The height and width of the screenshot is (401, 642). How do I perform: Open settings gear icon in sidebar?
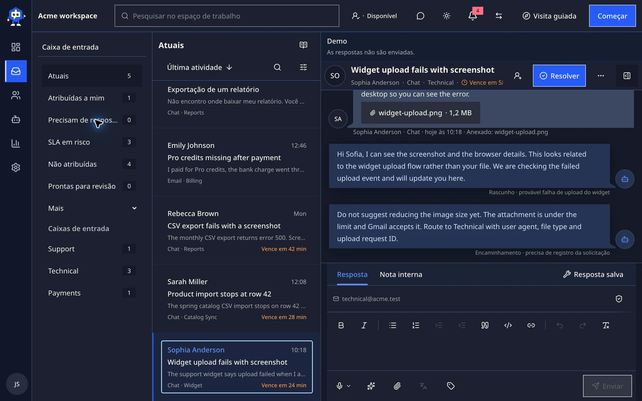pyautogui.click(x=15, y=168)
